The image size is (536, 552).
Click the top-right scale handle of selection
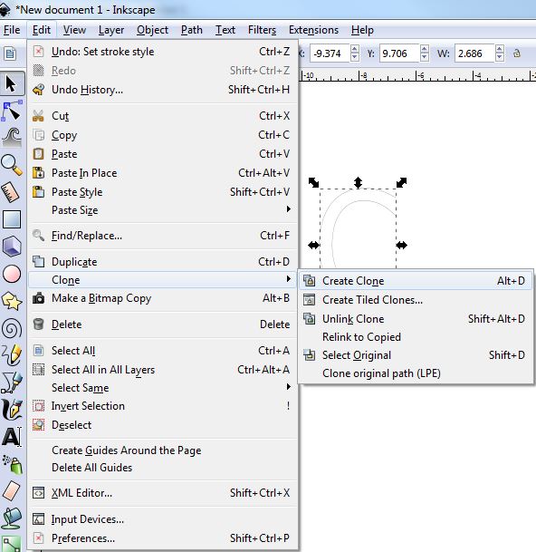402,182
